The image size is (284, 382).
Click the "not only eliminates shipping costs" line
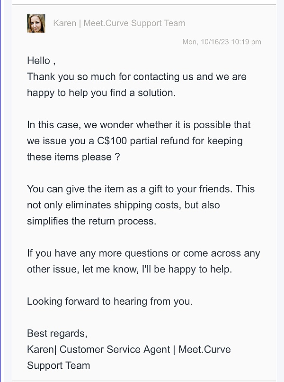point(123,205)
